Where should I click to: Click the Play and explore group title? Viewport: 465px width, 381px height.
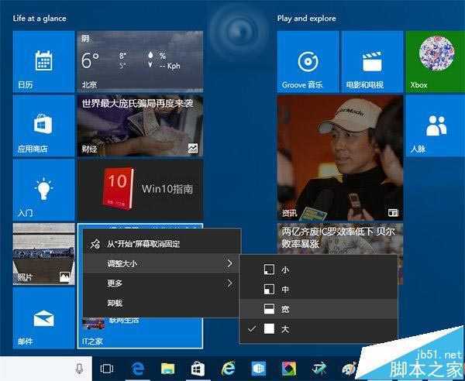point(306,19)
